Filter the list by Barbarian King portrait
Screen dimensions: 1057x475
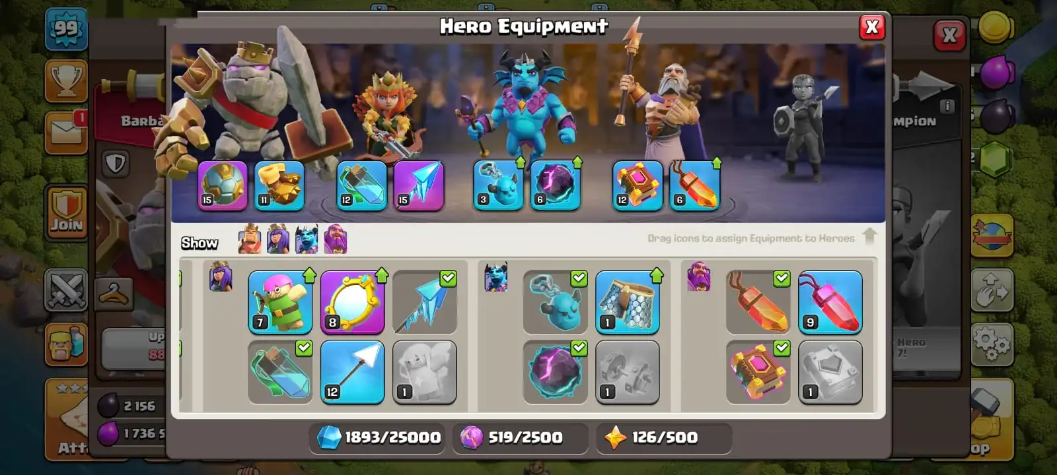pos(250,239)
